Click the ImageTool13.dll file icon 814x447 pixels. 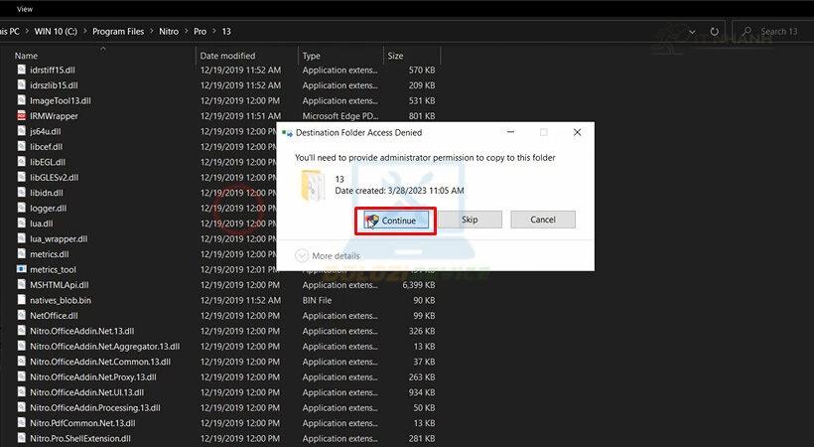21,101
